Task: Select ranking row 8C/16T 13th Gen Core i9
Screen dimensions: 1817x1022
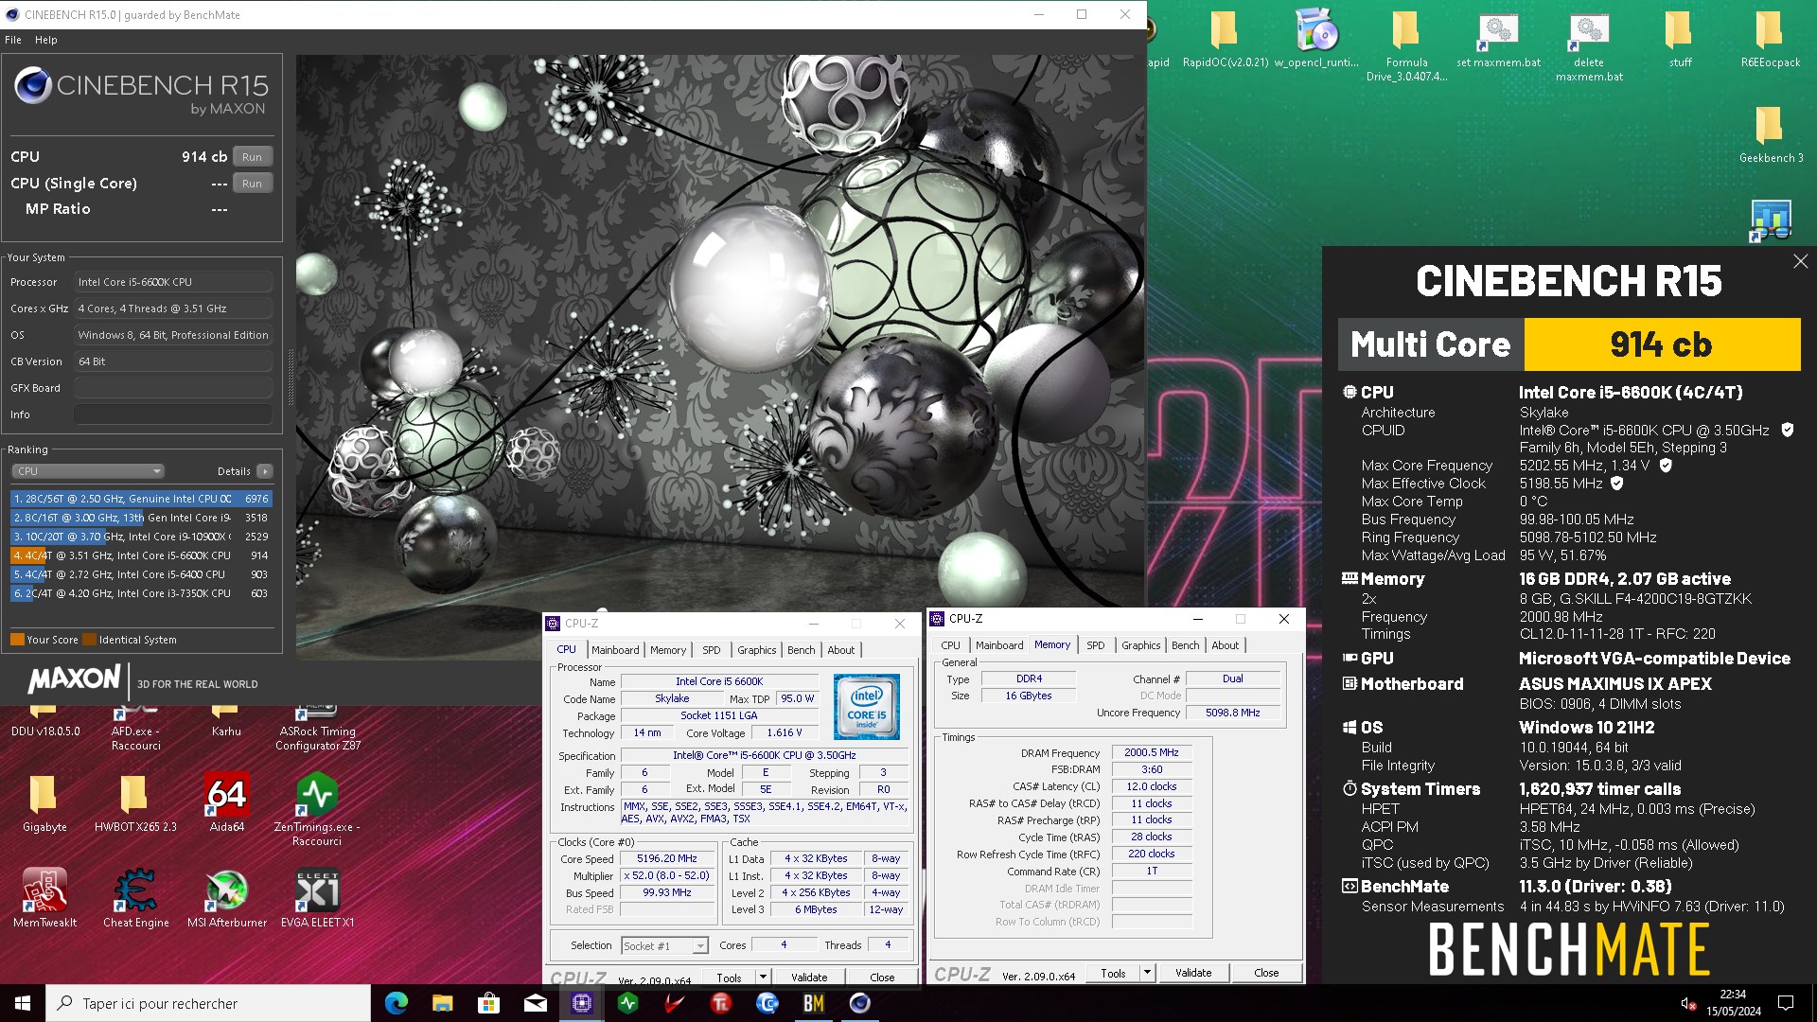Action: point(141,518)
